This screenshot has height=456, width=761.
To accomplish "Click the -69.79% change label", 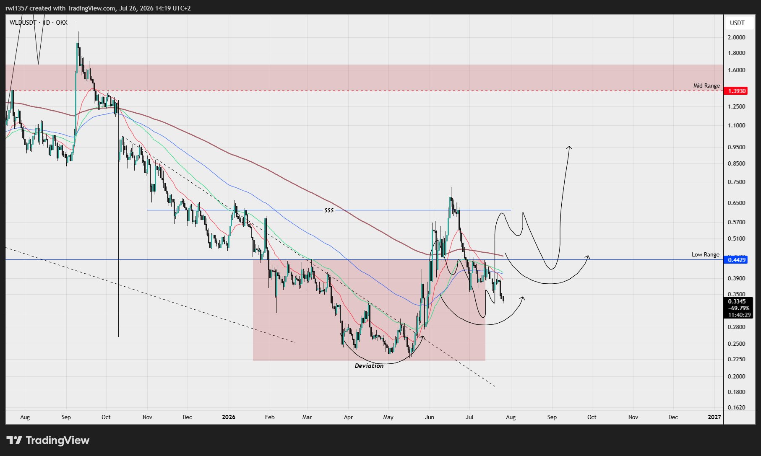I will (738, 308).
